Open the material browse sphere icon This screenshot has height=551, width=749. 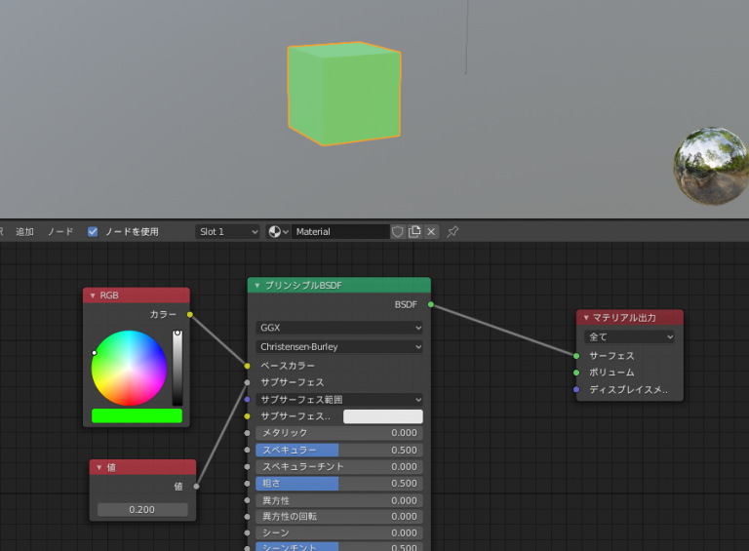pyautogui.click(x=277, y=232)
